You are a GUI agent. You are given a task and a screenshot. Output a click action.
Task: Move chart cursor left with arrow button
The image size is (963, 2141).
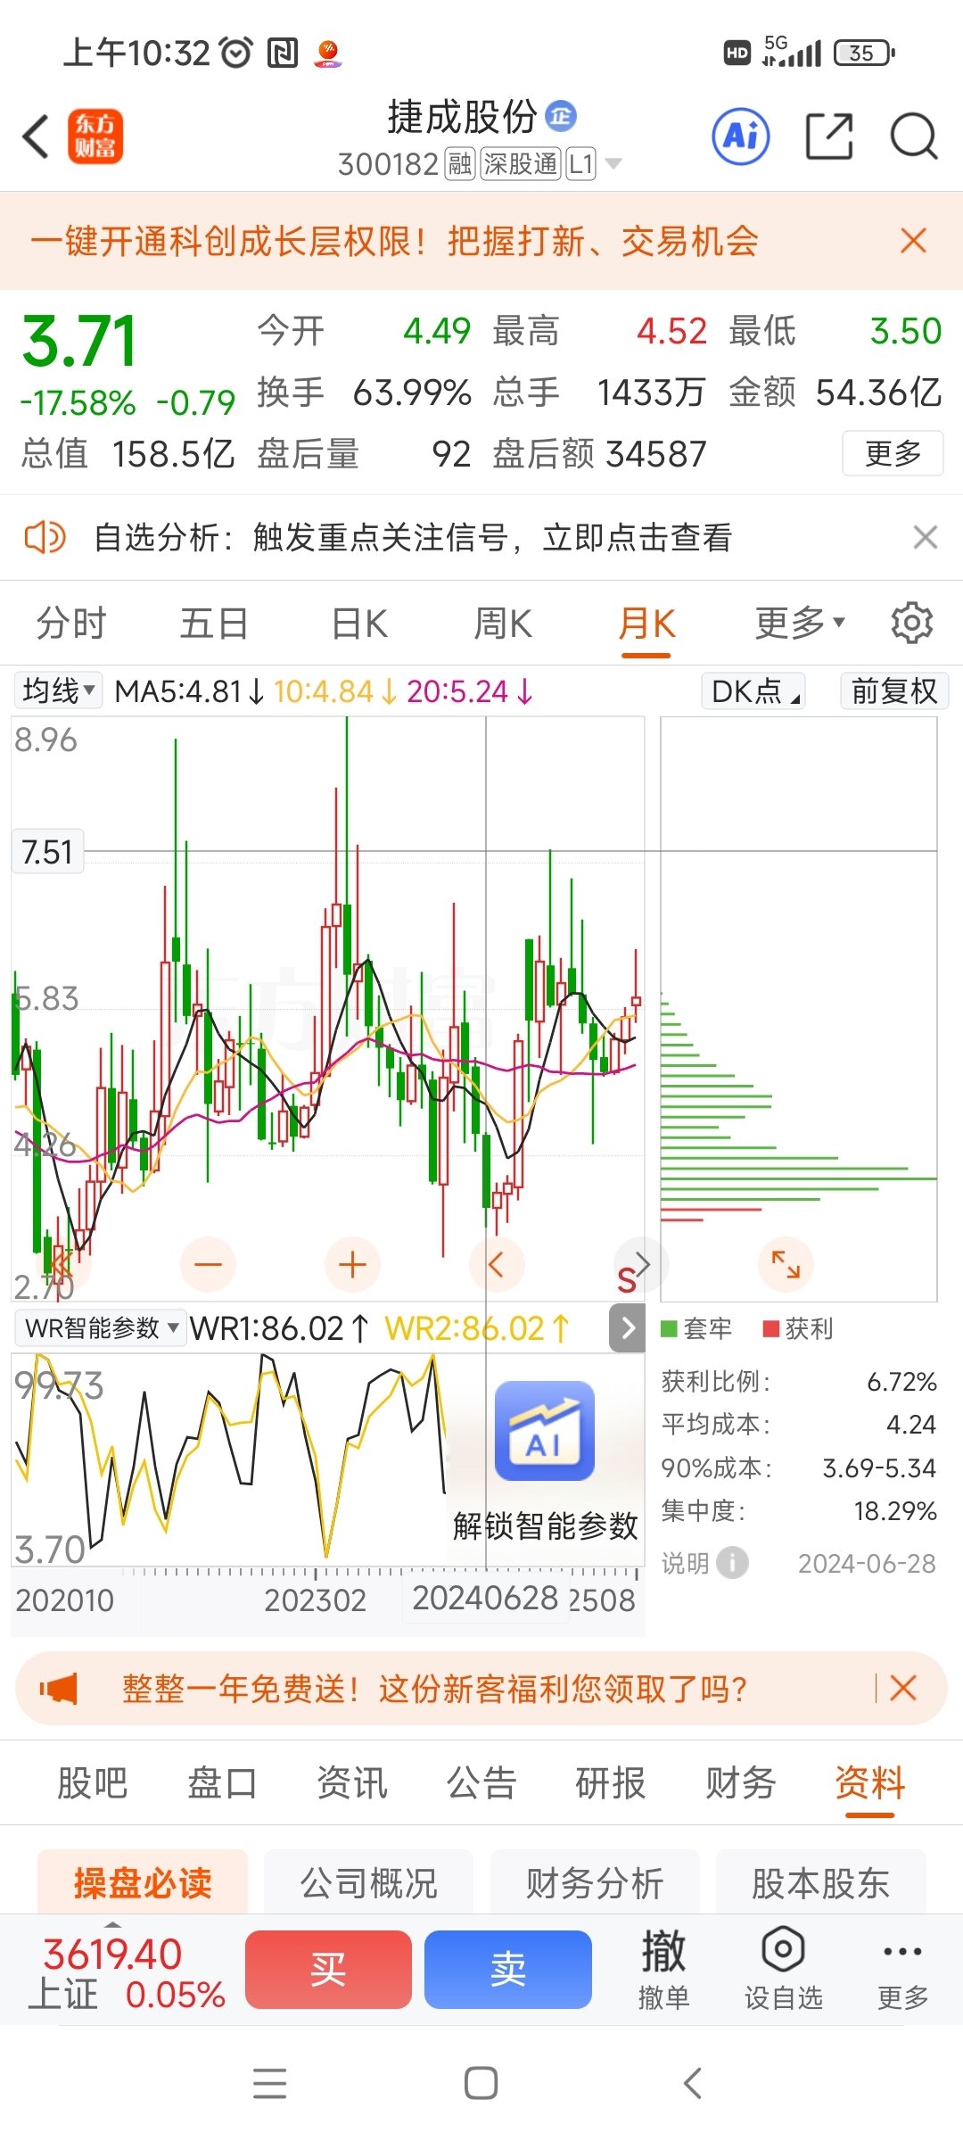pyautogui.click(x=496, y=1264)
